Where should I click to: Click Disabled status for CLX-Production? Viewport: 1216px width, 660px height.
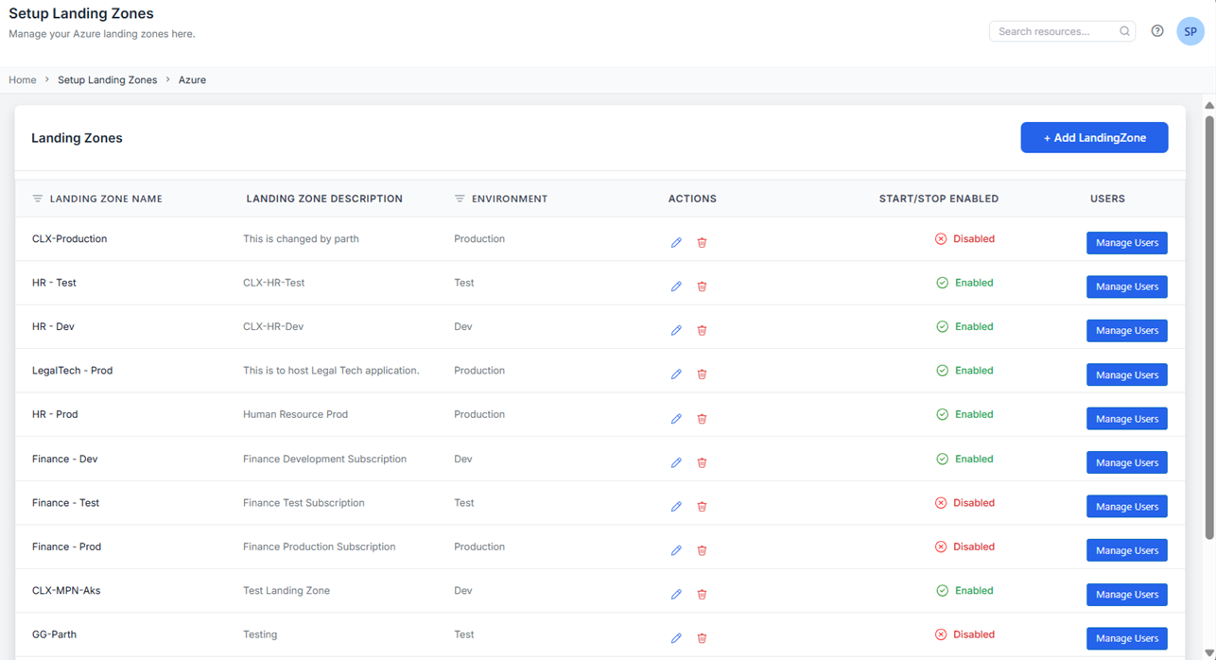(x=964, y=239)
